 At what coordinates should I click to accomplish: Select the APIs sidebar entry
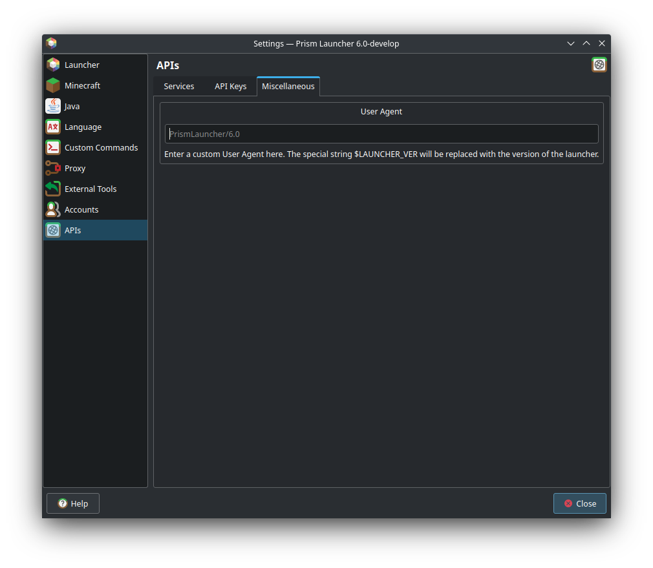[x=96, y=230]
